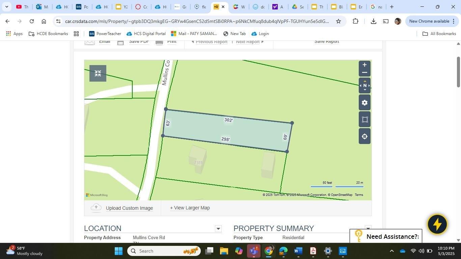This screenshot has height=259, width=461.
Task: Open Mail - PATY SAMAN bookmark
Action: pyautogui.click(x=194, y=34)
